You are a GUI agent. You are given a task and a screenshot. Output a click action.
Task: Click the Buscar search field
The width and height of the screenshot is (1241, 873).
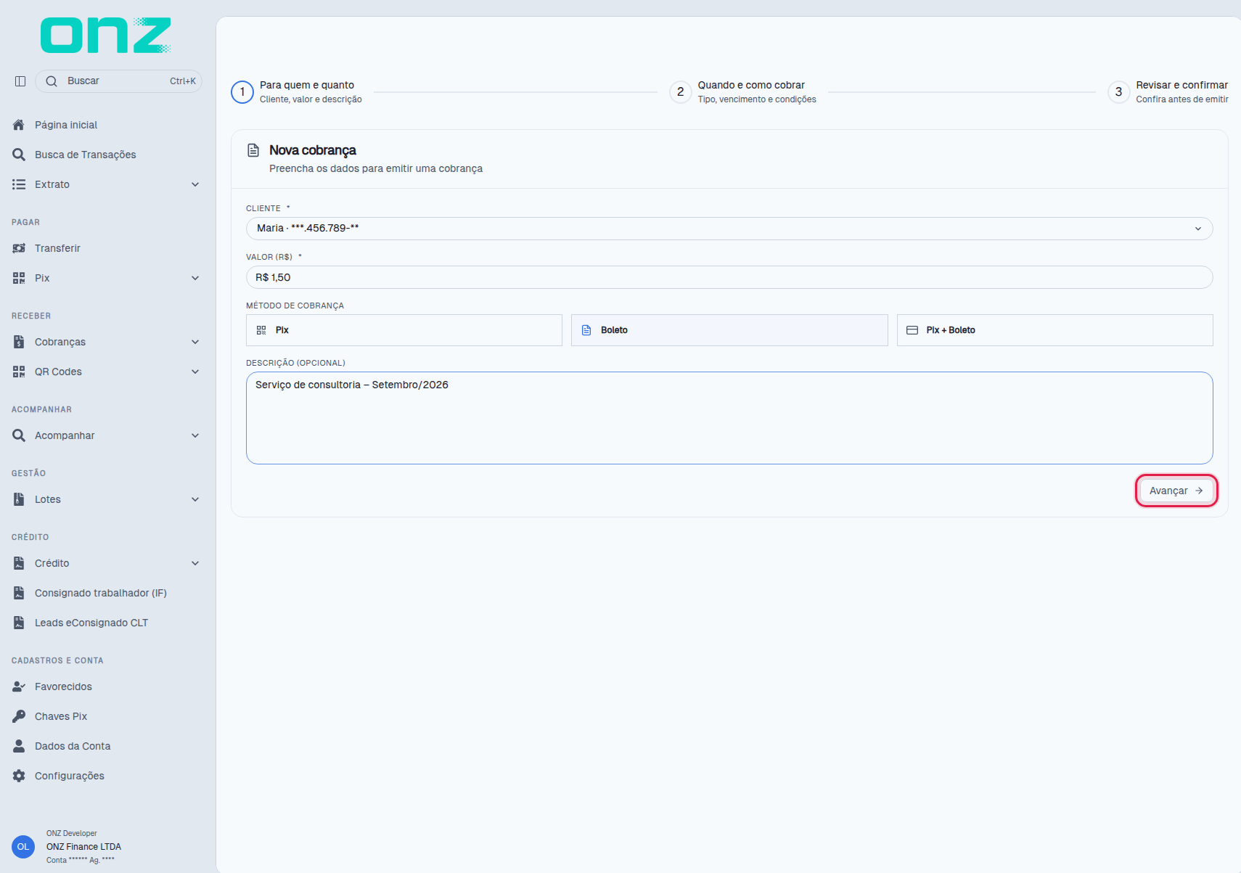tap(118, 81)
